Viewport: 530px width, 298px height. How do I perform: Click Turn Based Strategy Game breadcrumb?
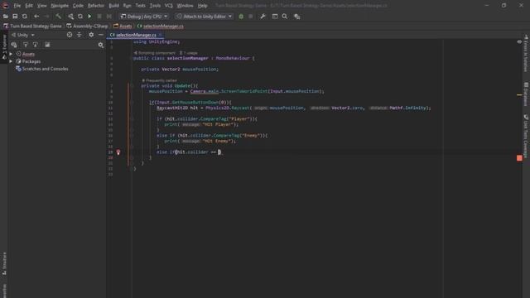pyautogui.click(x=32, y=26)
